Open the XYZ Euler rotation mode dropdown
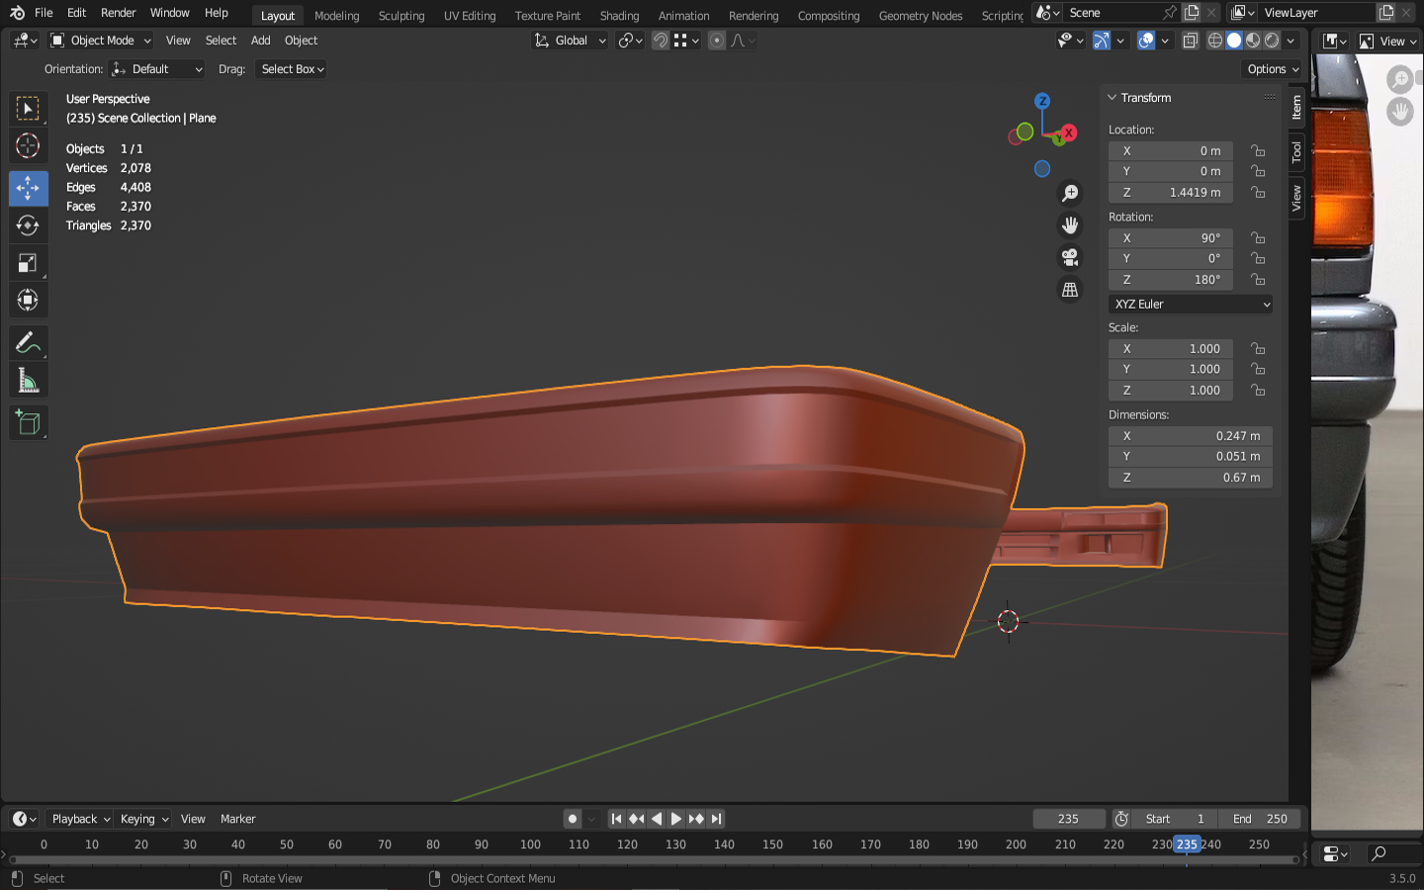The width and height of the screenshot is (1424, 890). tap(1191, 305)
